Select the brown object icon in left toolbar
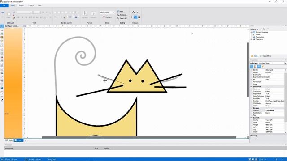 click(x=2, y=38)
